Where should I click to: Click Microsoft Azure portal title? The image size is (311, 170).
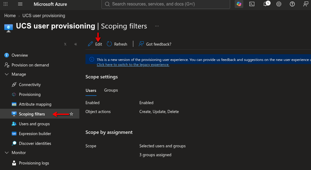pos(50,4)
